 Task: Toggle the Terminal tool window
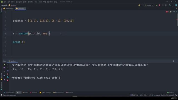69,92
